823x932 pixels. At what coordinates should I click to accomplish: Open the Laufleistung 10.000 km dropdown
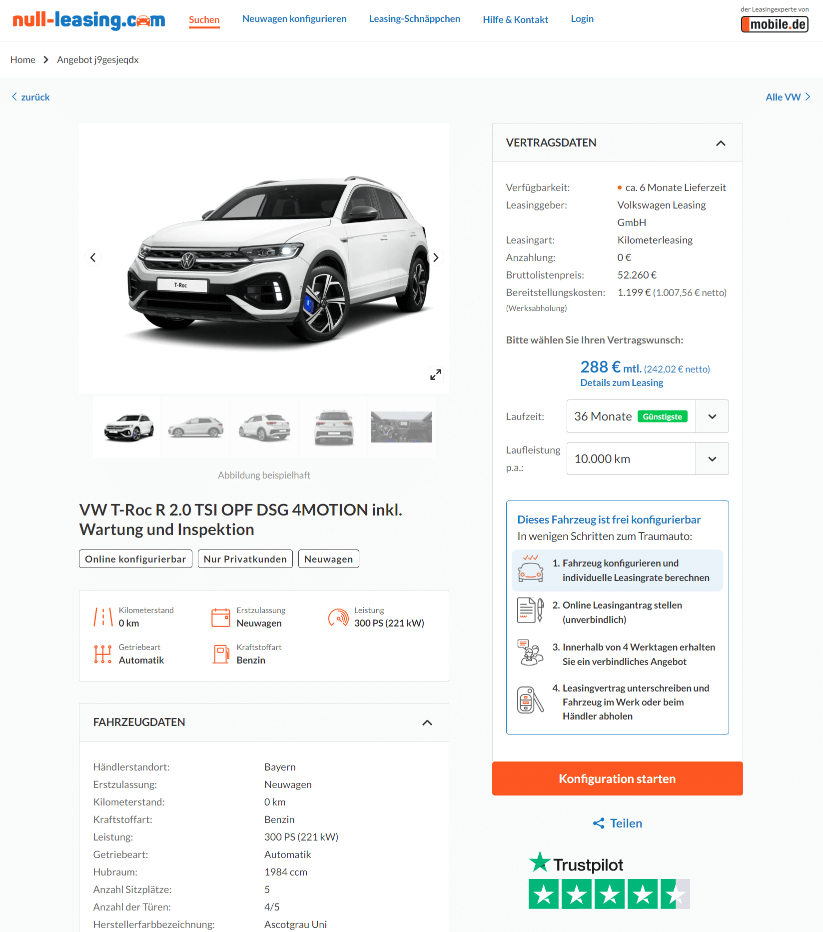648,458
